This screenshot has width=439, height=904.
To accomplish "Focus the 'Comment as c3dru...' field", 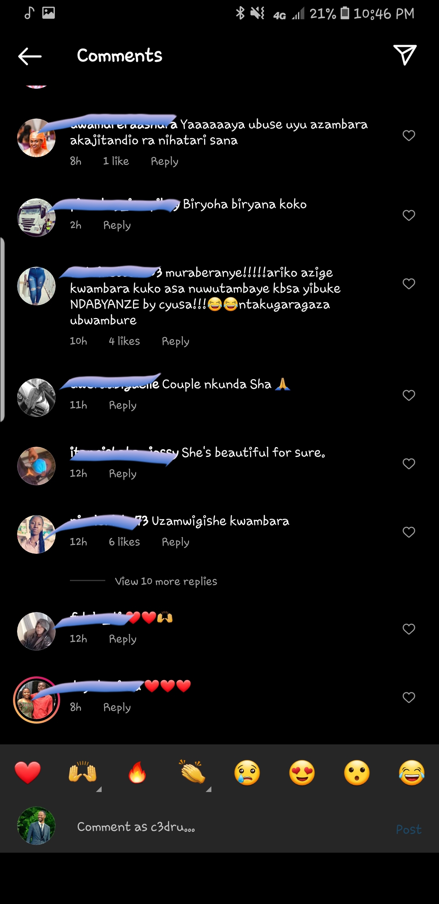I will (x=228, y=827).
